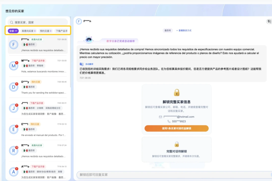Click the 墨西哥 country tag in chat header
The image size is (272, 181).
coord(167,31)
